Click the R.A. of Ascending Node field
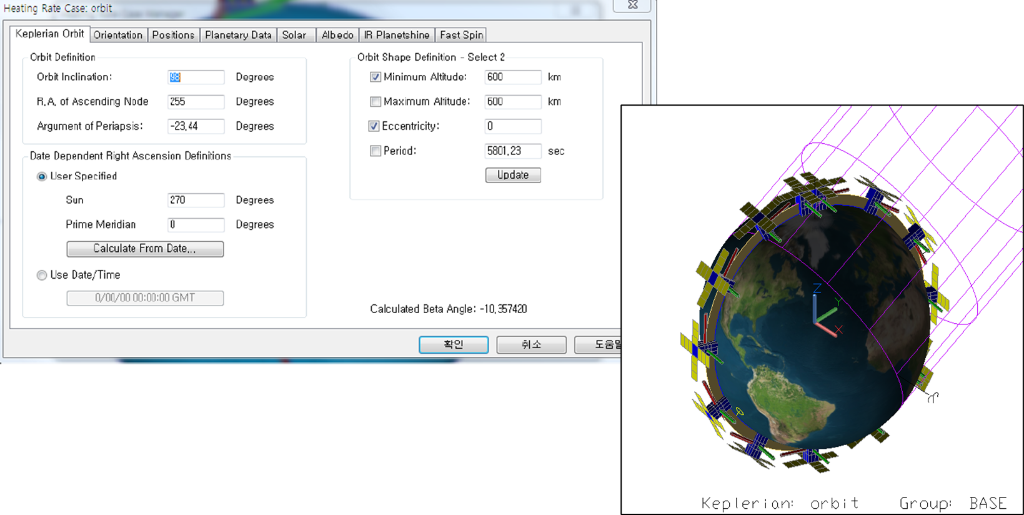1024x515 pixels. [x=196, y=101]
